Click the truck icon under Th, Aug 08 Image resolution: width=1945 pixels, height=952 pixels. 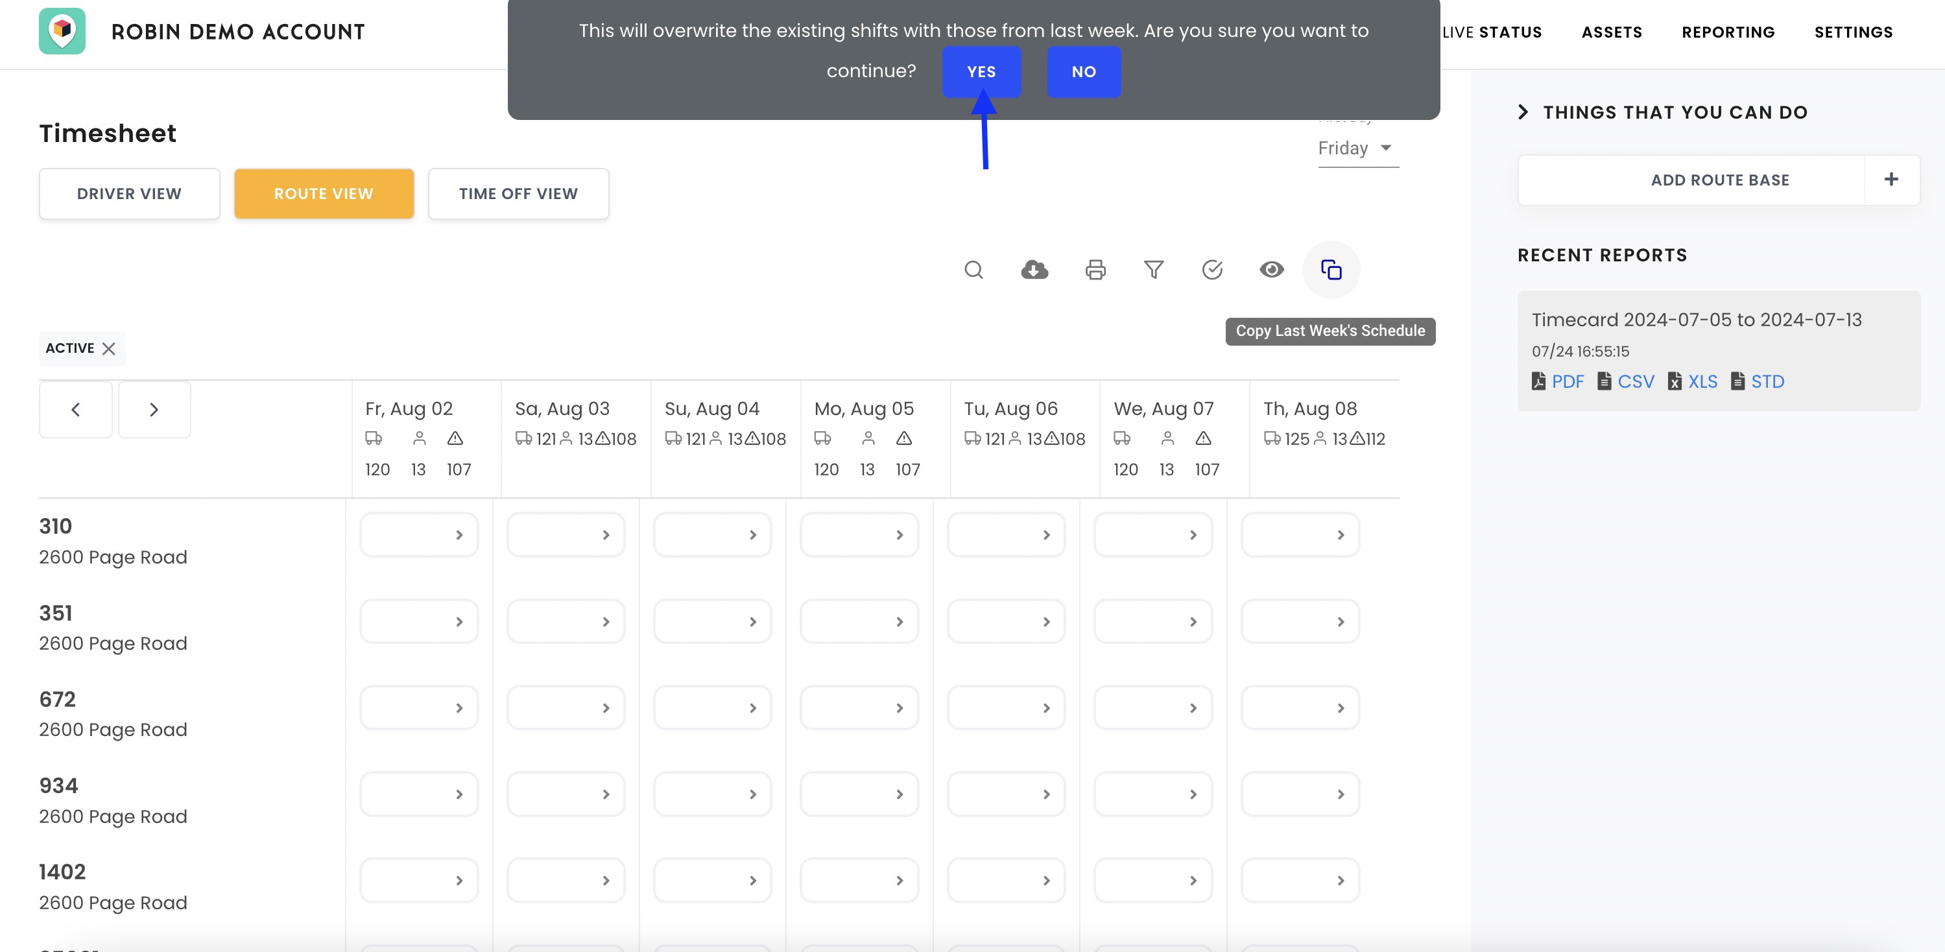[1272, 438]
